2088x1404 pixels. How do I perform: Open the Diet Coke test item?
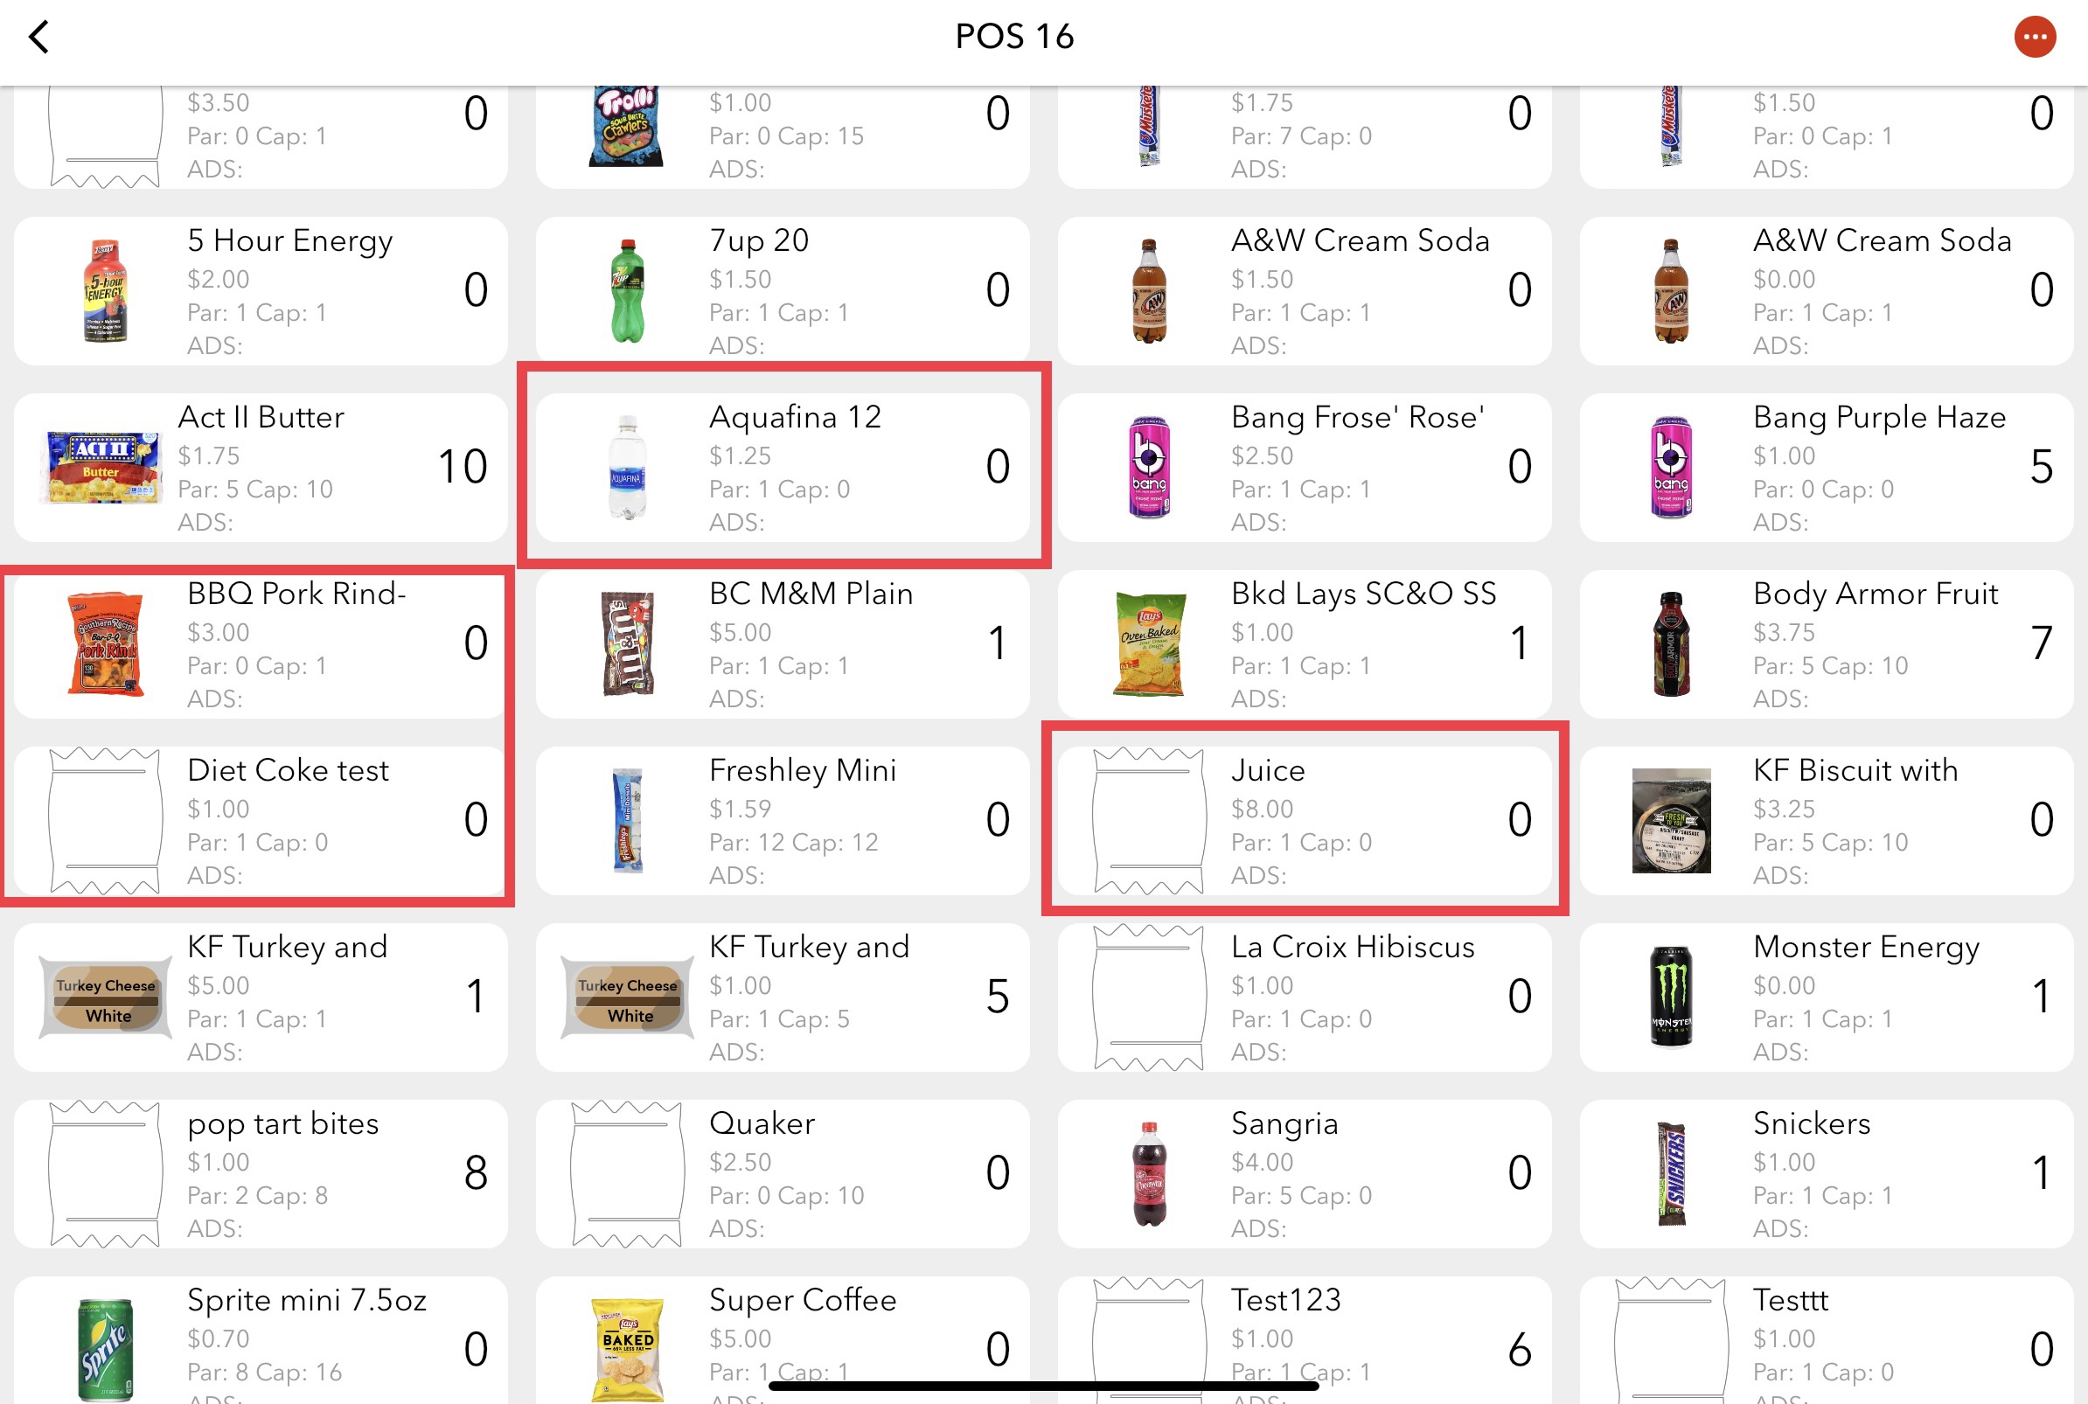(261, 820)
